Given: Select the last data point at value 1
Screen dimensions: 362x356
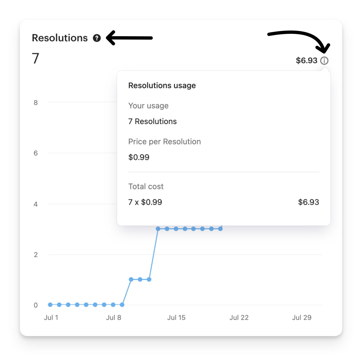Looking at the screenshot, I should click(149, 279).
